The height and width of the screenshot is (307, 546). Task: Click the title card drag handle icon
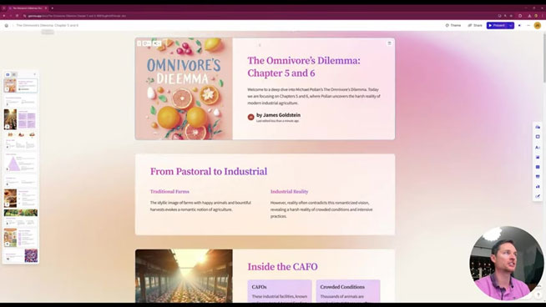click(x=139, y=43)
